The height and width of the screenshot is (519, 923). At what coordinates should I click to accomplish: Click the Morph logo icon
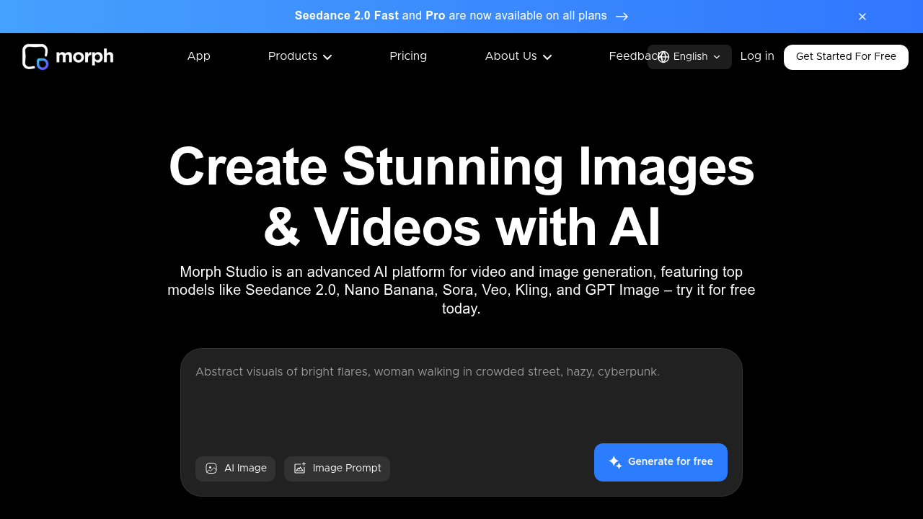point(35,57)
